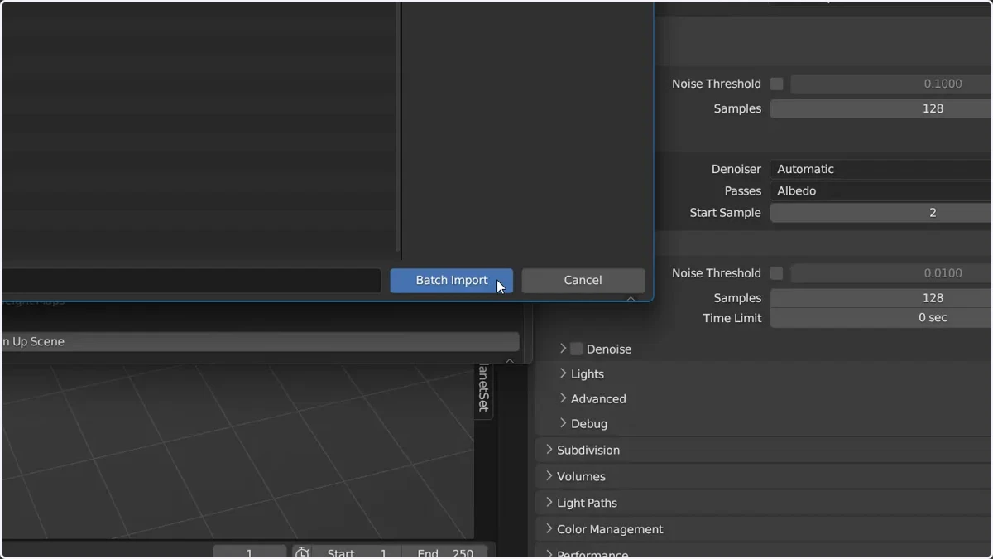The width and height of the screenshot is (993, 559).
Task: Click the timeline current frame field showing 1
Action: click(x=250, y=552)
